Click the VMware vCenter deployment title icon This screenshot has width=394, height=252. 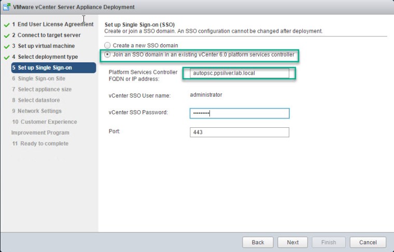point(7,7)
